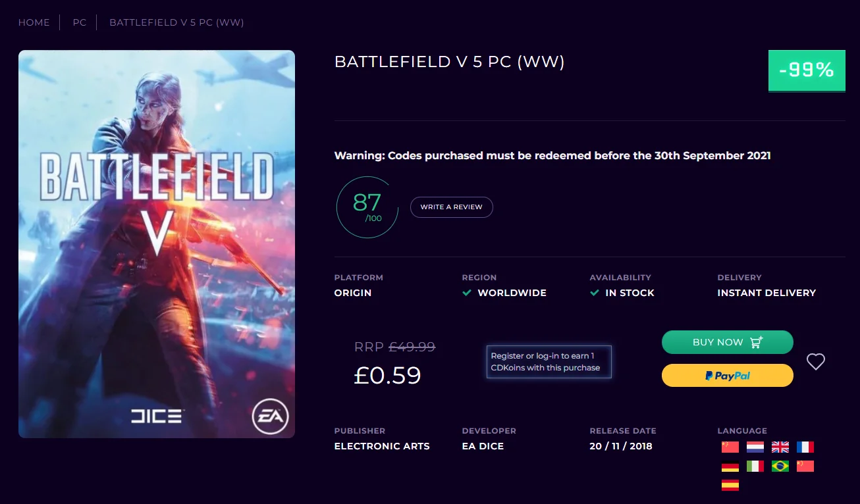Select the Italian flag icon
Viewport: 860px width, 504px height.
[x=755, y=466]
